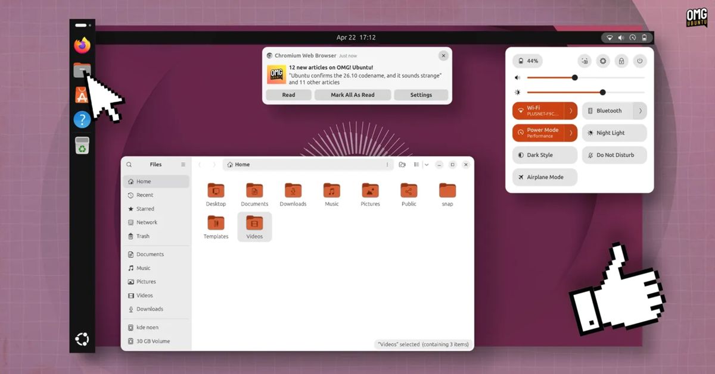Open the path bar kebab menu

(387, 164)
